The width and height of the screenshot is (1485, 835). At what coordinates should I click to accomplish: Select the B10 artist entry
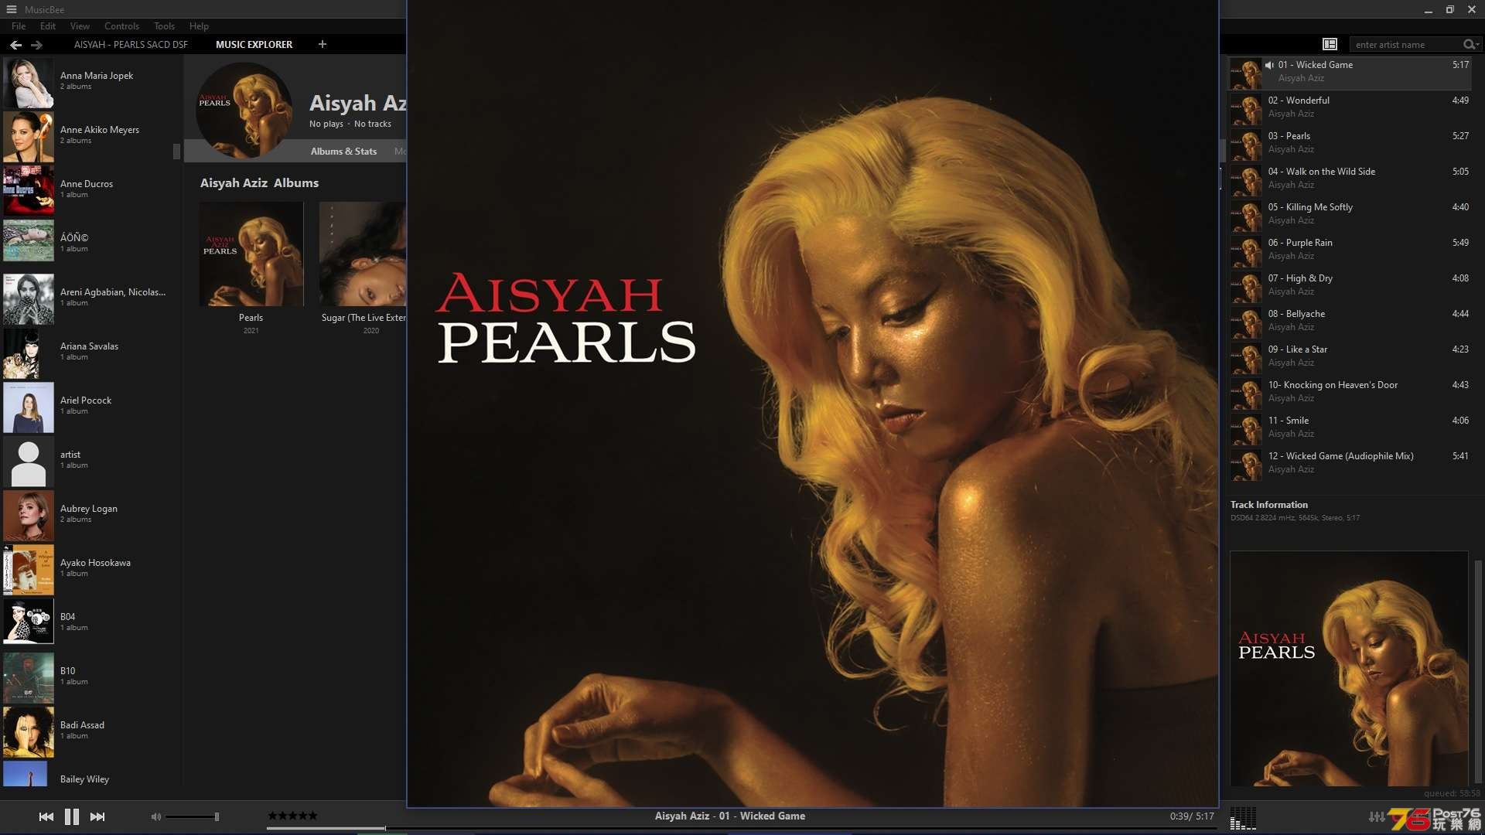(x=91, y=677)
